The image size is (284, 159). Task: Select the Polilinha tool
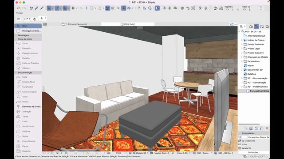tap(28, 132)
